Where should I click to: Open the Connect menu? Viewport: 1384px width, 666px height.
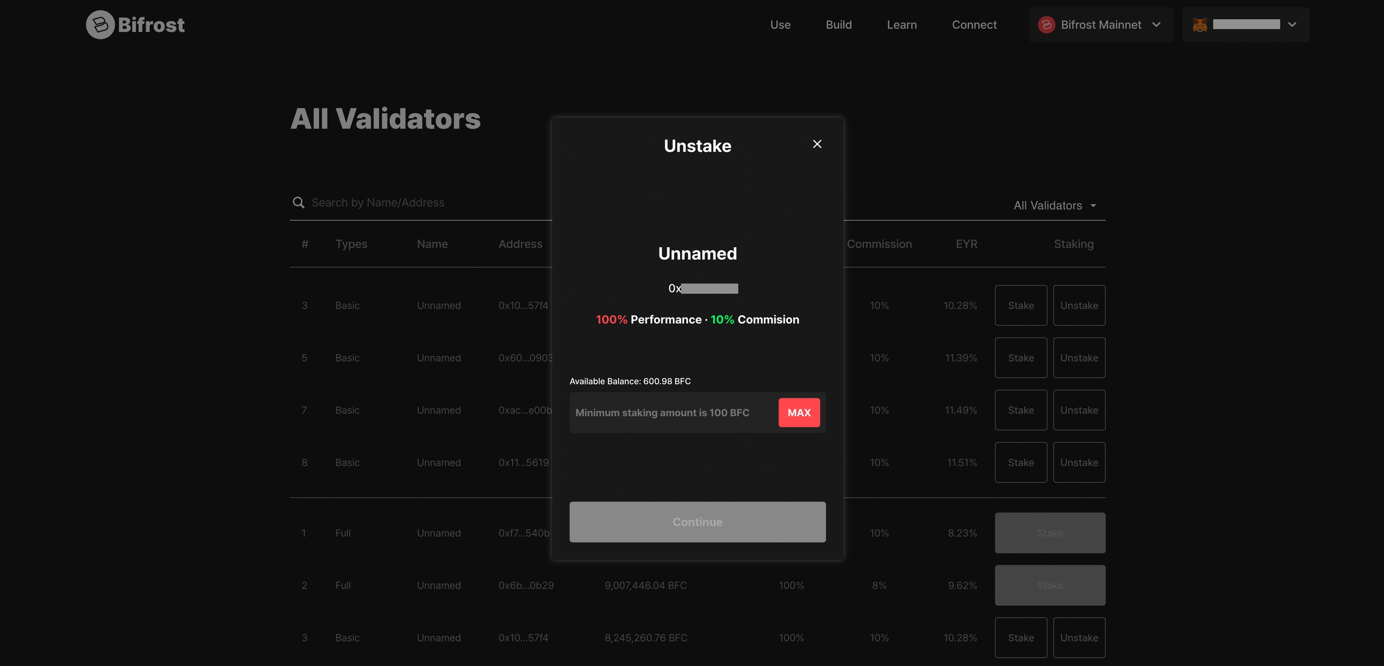974,25
